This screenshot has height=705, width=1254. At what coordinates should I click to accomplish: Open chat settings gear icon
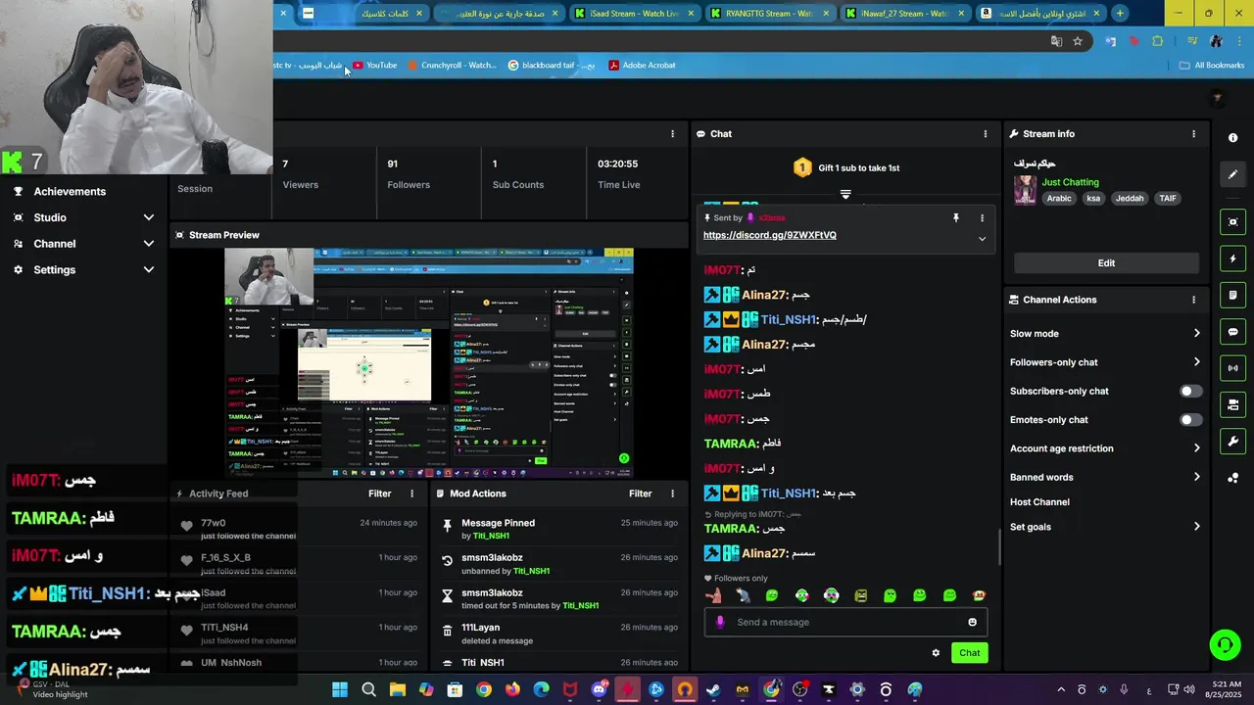coord(936,653)
